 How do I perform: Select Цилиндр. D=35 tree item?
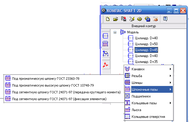click(x=146, y=62)
